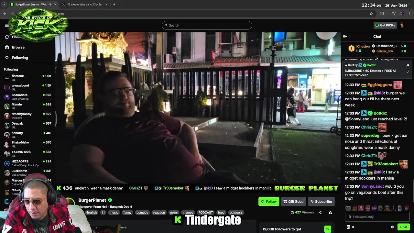414x233 pixels.
Task: Click Selcuk_007 in the gift leaderboard
Action: pos(385,51)
